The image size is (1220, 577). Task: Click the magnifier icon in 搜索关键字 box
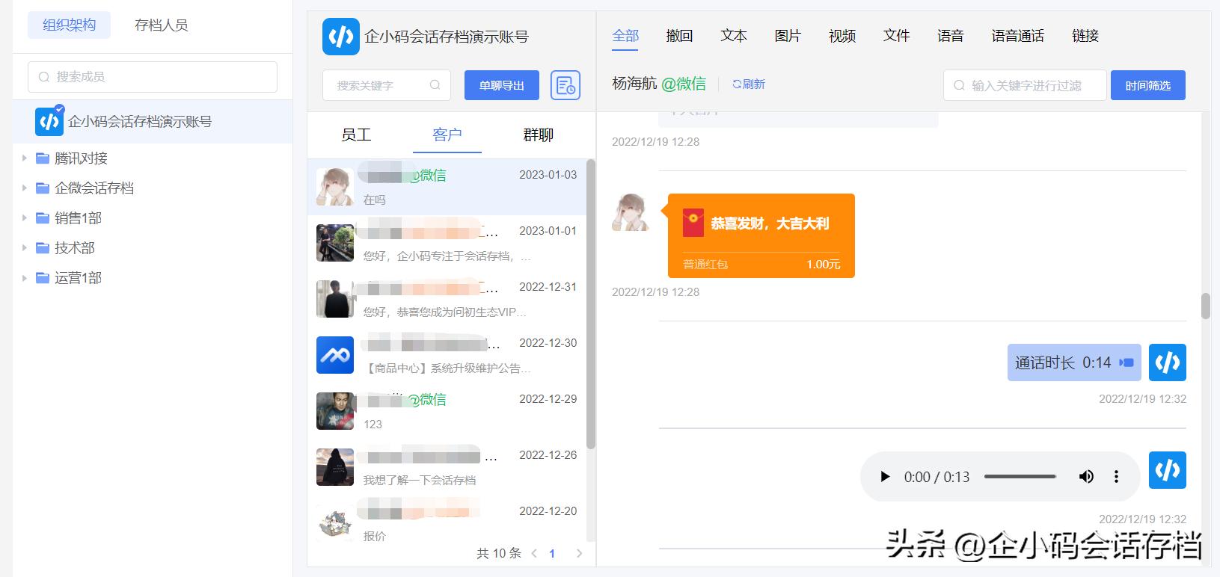[435, 85]
